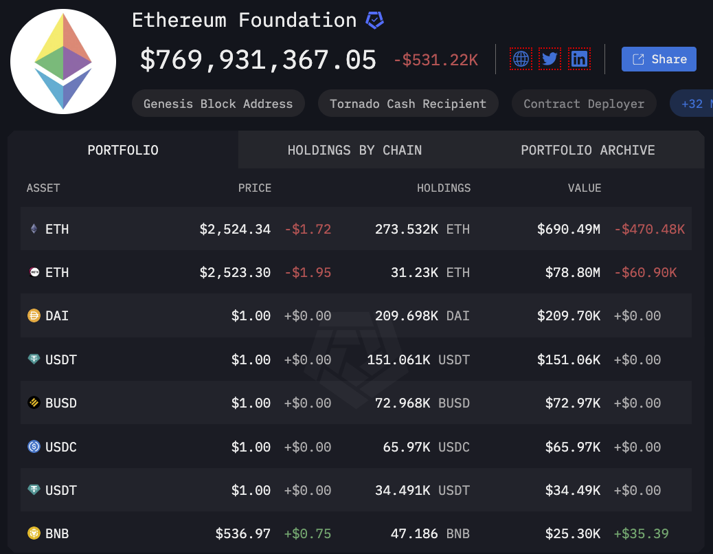Screen dimensions: 713x554
Task: Expand the +32 more tags pill
Action: 692,103
